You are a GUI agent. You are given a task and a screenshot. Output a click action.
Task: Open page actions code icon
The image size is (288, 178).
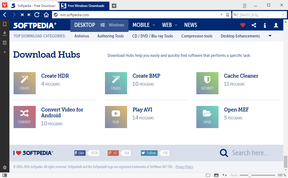[x=225, y=175]
